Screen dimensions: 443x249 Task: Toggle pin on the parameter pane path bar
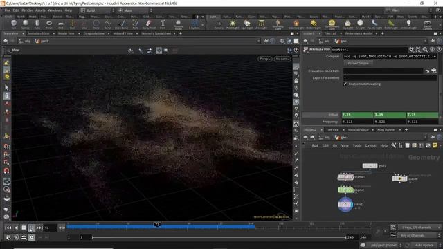pyautogui.click(x=433, y=41)
